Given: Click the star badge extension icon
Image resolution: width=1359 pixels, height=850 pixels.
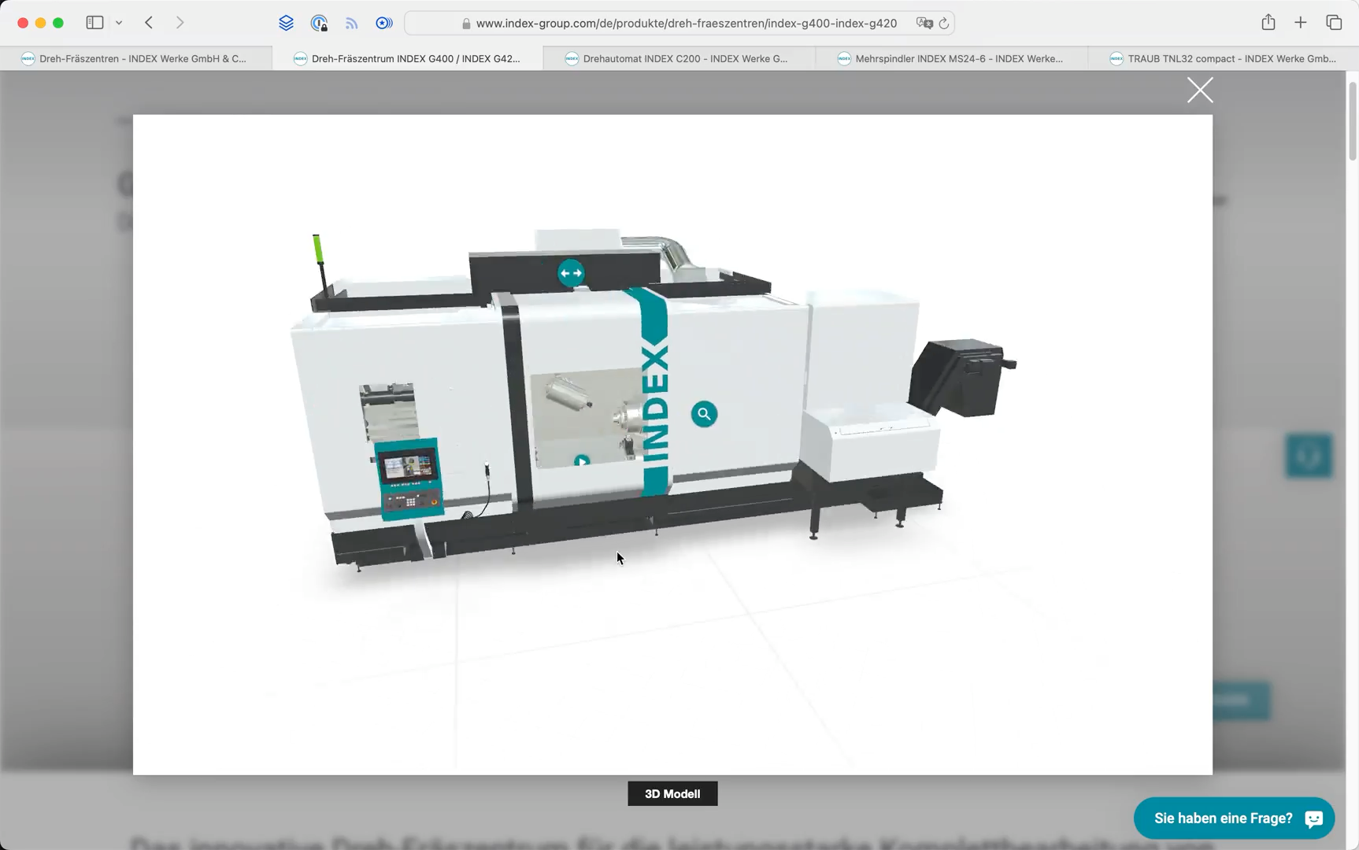Looking at the screenshot, I should (x=384, y=22).
